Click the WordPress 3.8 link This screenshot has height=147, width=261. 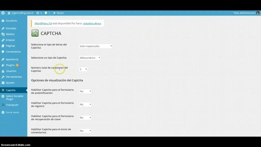(43, 24)
